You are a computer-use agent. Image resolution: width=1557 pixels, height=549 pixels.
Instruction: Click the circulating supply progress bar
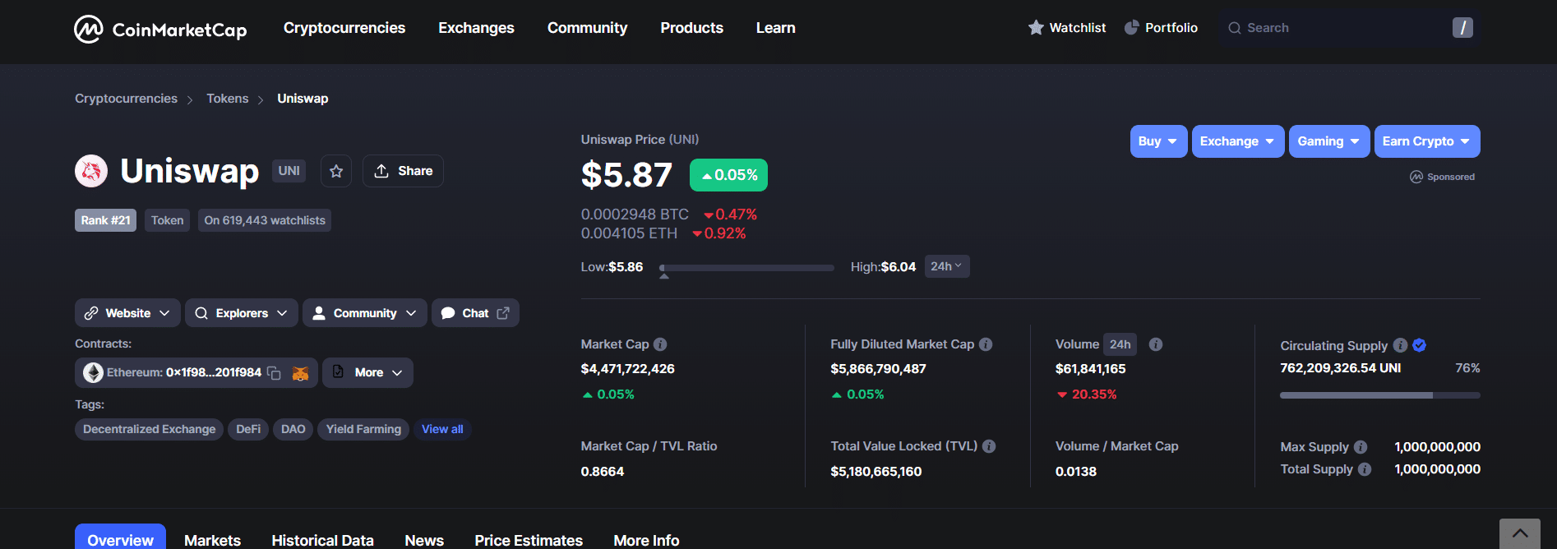[1380, 395]
